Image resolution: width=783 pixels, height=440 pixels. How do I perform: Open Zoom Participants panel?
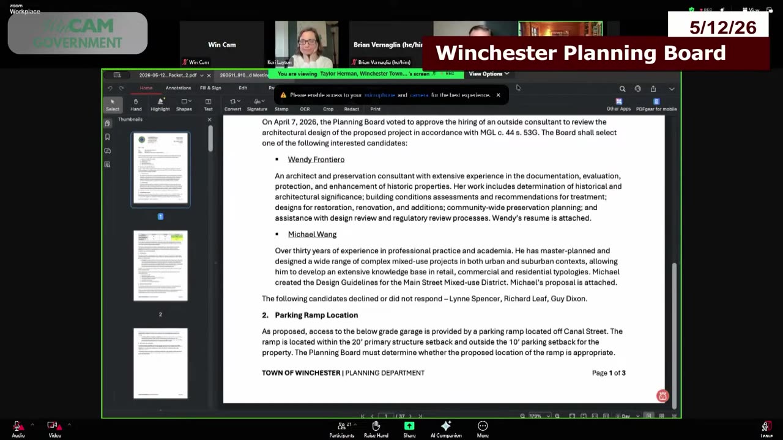341,430
